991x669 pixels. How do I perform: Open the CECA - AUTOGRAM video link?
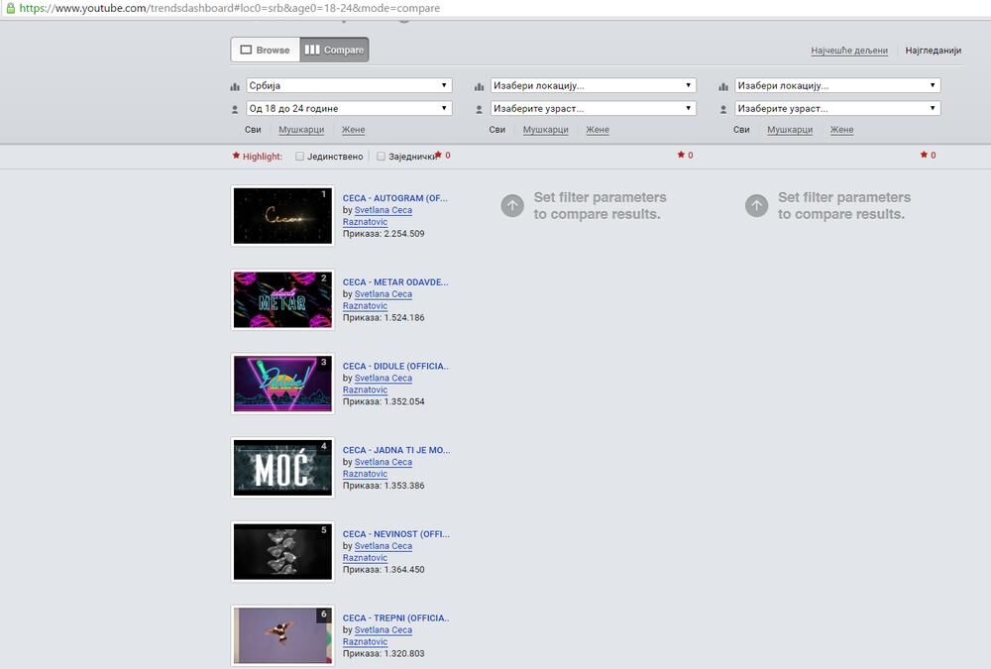pos(394,198)
